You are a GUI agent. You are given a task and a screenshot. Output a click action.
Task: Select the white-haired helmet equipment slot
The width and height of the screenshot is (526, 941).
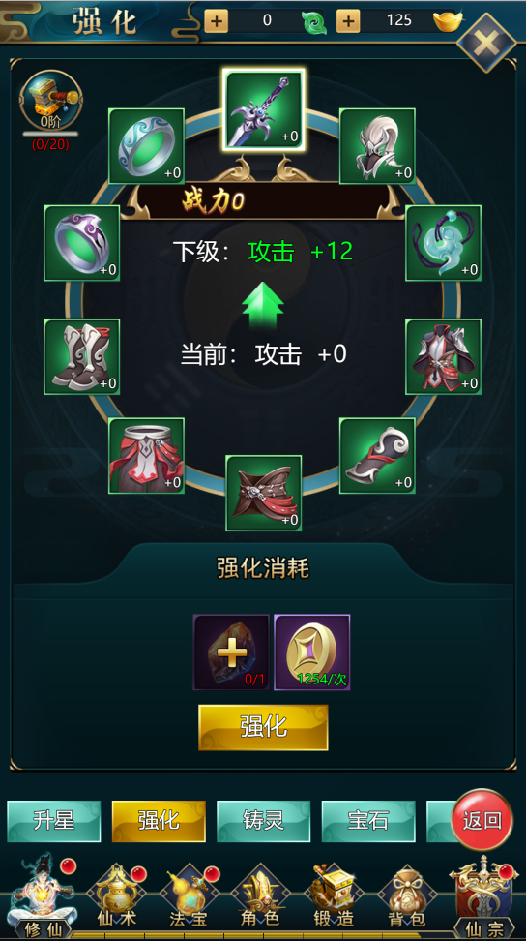pyautogui.click(x=377, y=146)
